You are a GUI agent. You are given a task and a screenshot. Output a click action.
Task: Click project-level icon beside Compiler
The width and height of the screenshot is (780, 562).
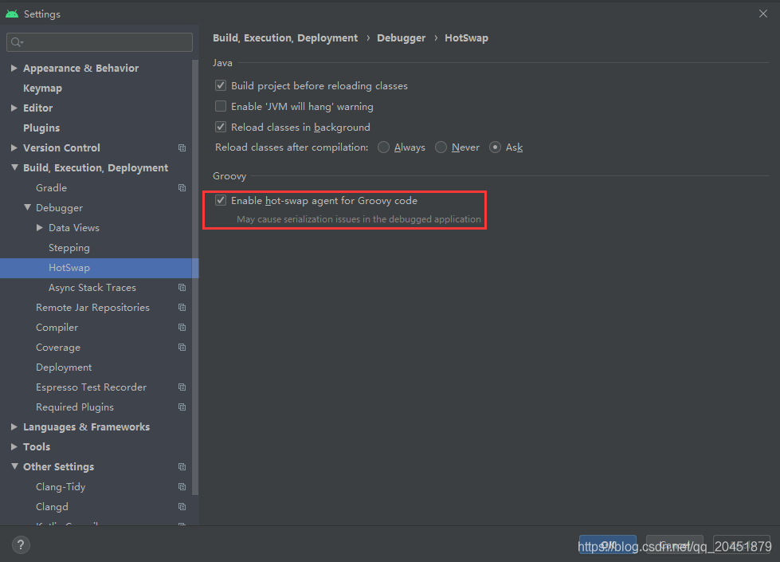click(182, 327)
